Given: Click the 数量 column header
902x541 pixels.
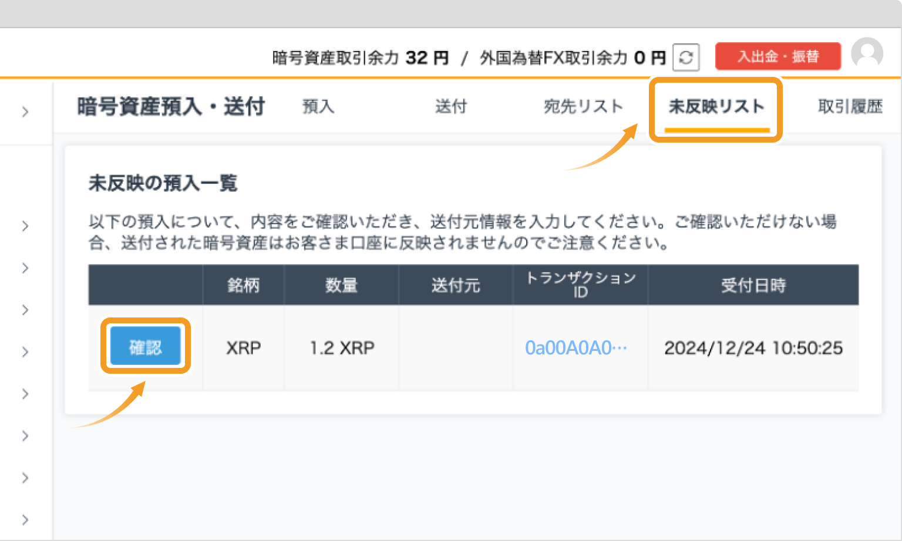Looking at the screenshot, I should click(341, 285).
